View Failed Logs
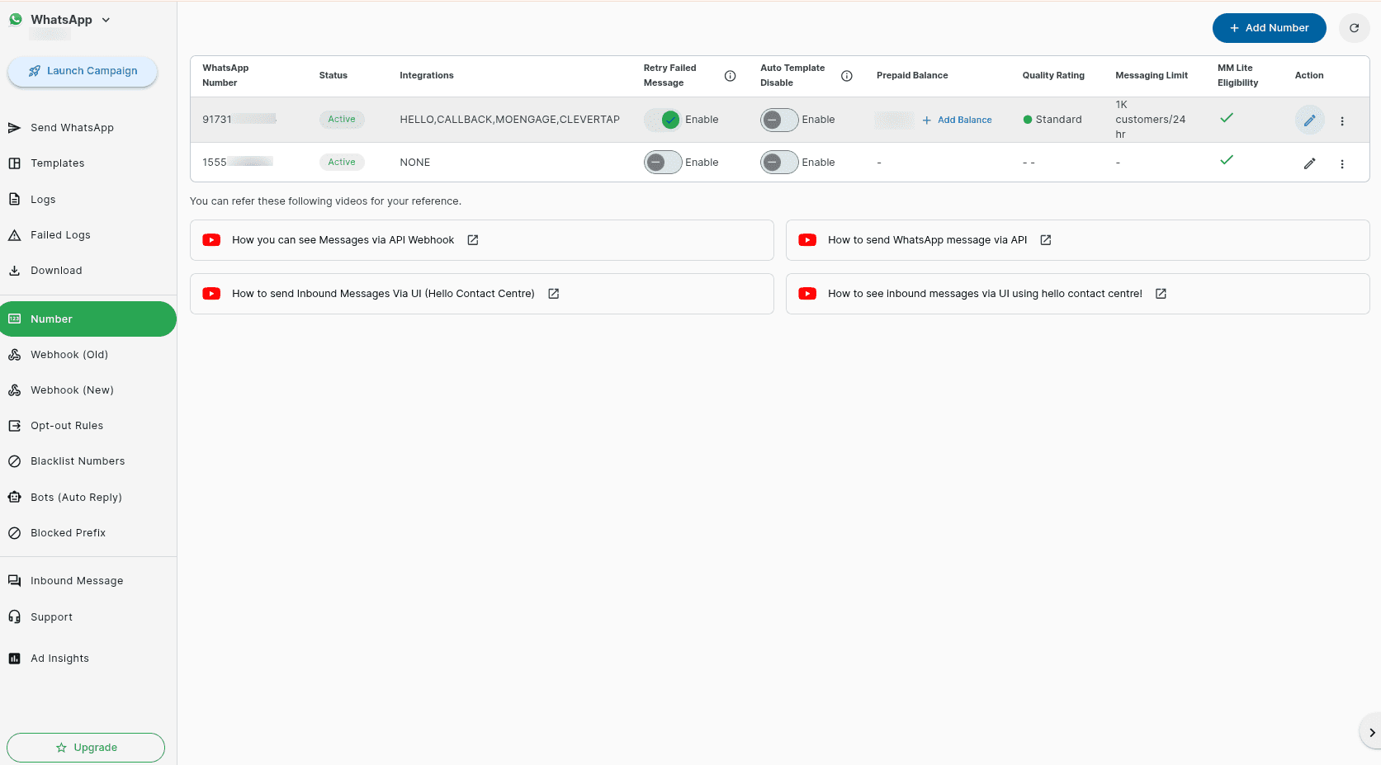The image size is (1381, 765). click(x=60, y=235)
